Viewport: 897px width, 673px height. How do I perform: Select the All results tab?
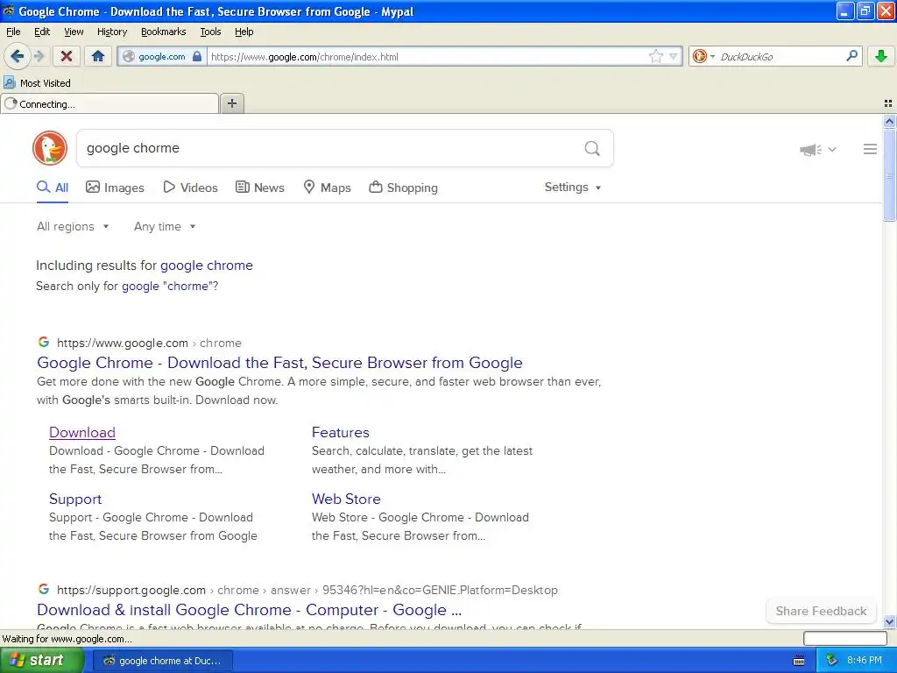point(53,188)
